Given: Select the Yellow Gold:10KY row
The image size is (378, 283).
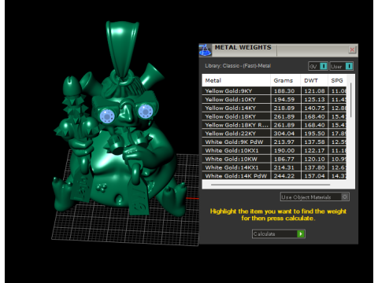Looking at the screenshot, I should tap(274, 99).
